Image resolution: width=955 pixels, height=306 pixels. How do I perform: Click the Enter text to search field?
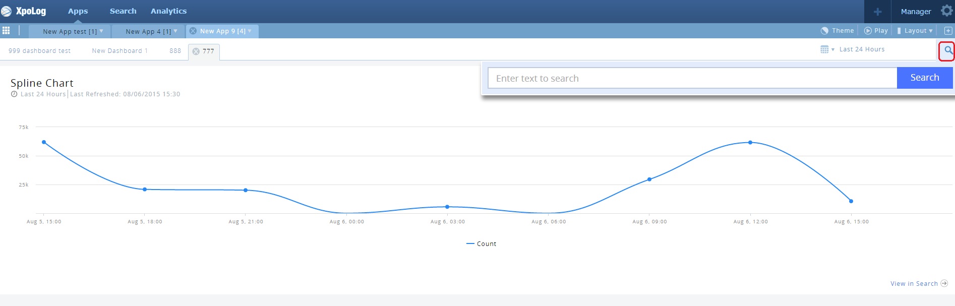692,78
